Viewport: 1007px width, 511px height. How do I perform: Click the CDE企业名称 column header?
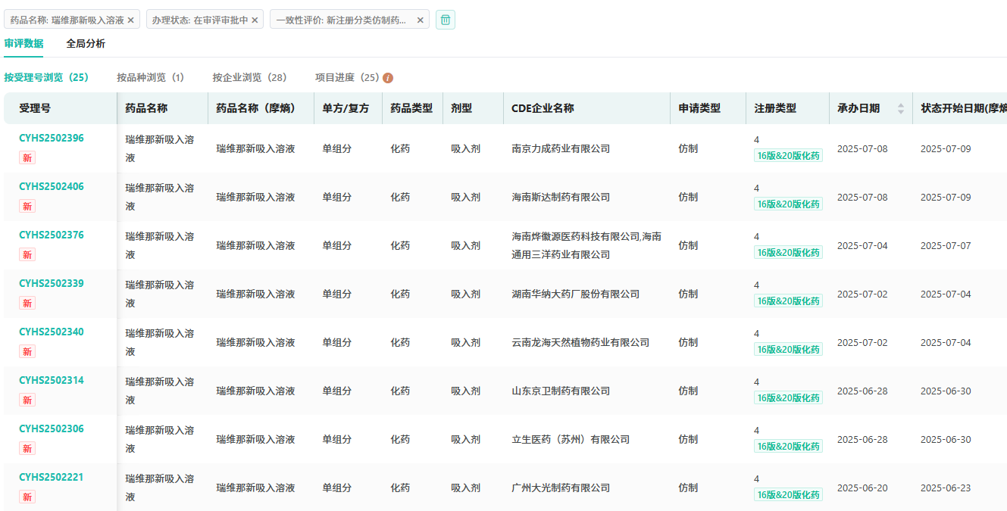(x=543, y=108)
